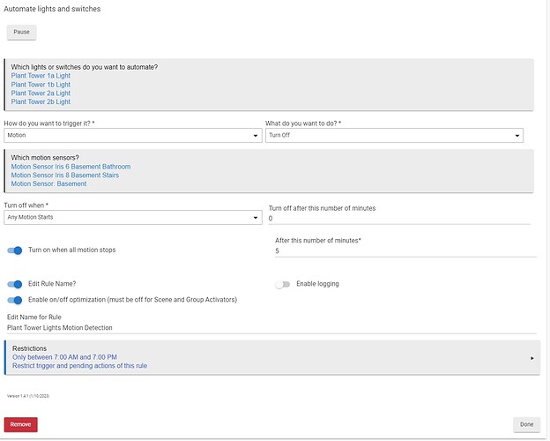Click the red Remove button
This screenshot has width=550, height=441.
tap(21, 424)
